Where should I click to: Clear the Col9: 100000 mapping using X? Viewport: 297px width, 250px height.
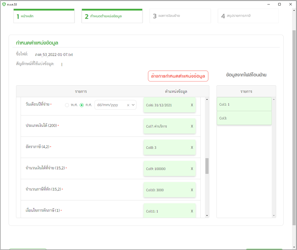(192, 169)
